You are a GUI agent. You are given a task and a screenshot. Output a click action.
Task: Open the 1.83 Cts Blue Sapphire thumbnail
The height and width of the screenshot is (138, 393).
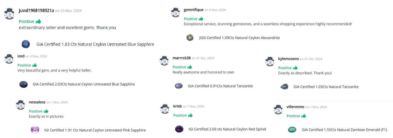(26, 44)
